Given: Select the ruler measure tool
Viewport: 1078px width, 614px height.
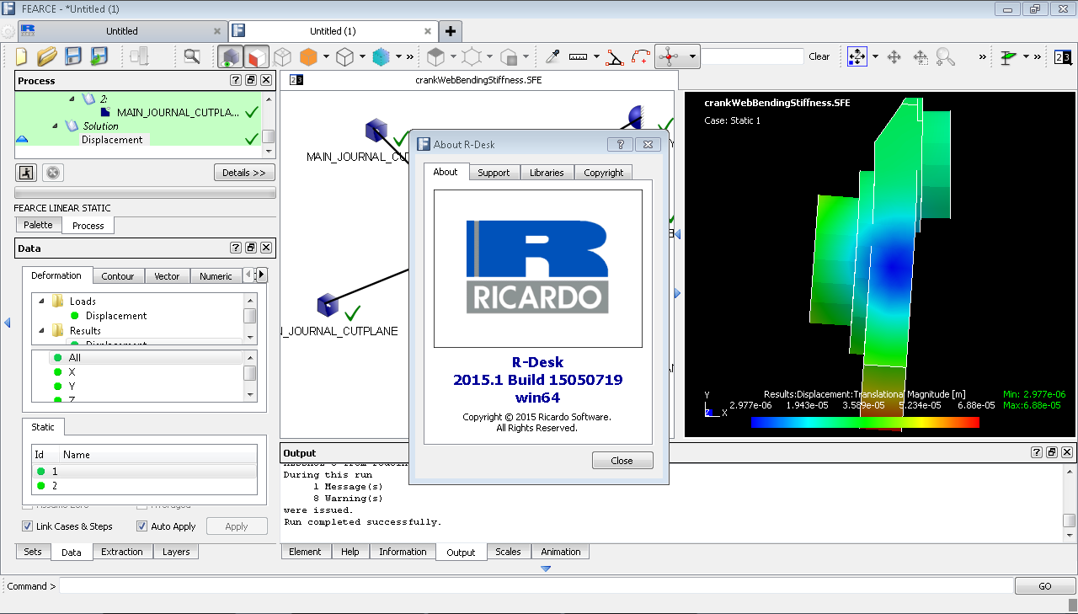Looking at the screenshot, I should [578, 56].
